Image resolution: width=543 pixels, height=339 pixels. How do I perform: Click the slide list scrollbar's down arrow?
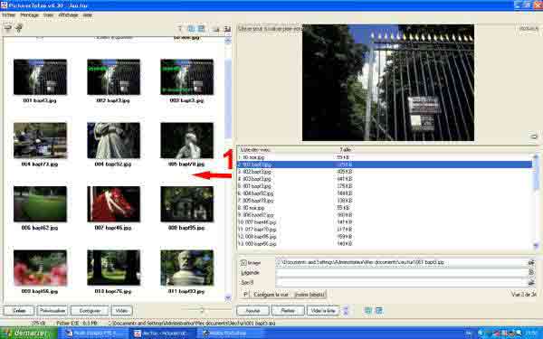(536, 245)
